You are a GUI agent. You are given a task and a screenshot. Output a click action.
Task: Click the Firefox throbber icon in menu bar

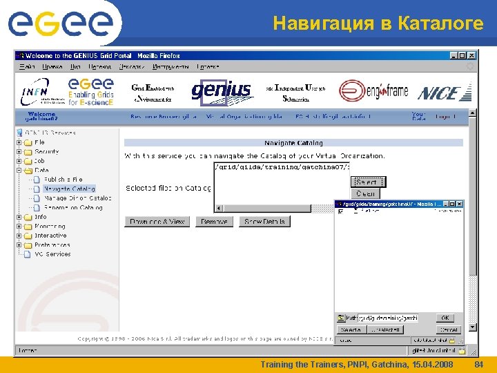[470, 66]
